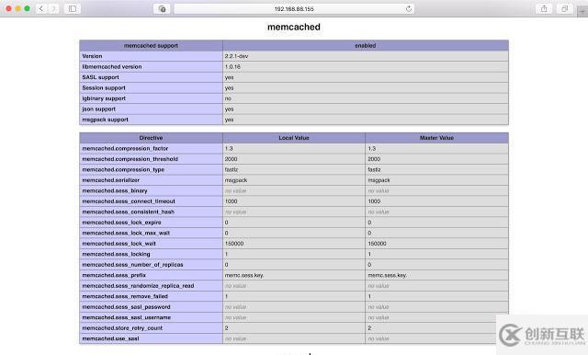Click the memcached.compression_type directive cell
The image size is (588, 355).
click(151, 169)
